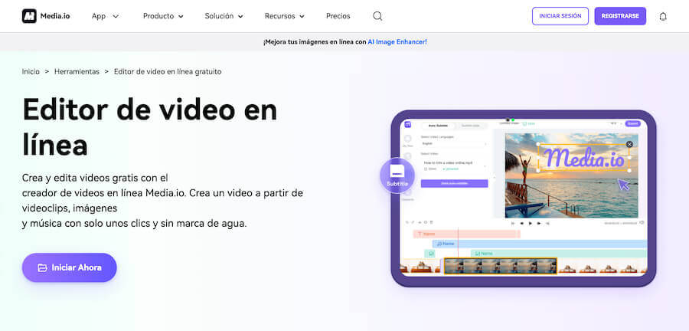Click play button in the editor mockup
Viewport: 689px width, 331px height.
coord(530,223)
